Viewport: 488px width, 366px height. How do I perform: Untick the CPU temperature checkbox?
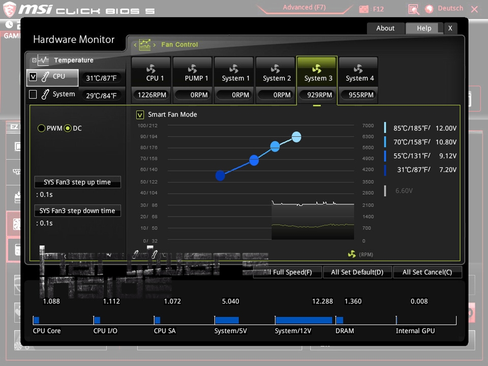[x=33, y=77]
